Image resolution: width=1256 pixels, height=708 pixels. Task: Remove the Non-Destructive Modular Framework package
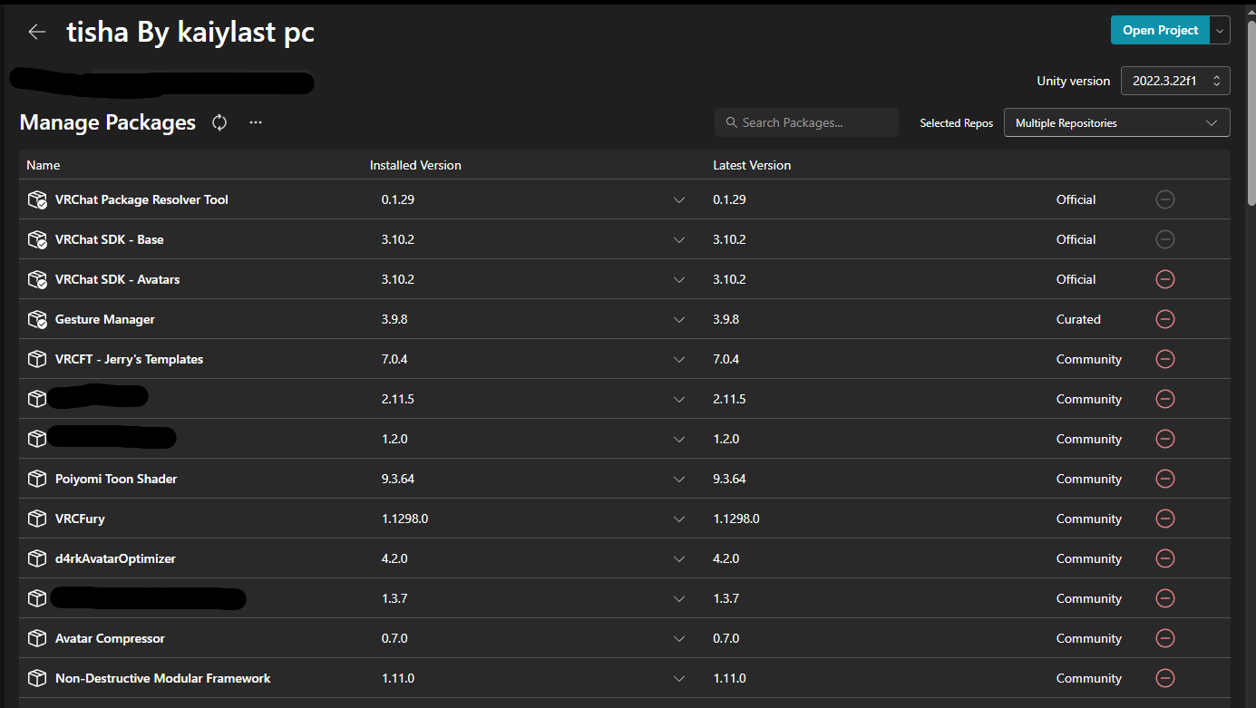[1165, 678]
